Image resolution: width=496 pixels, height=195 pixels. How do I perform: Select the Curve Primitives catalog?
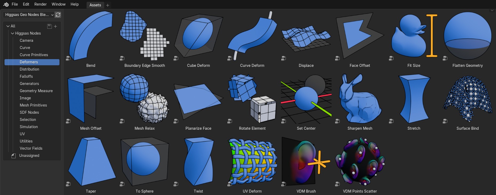[34, 55]
